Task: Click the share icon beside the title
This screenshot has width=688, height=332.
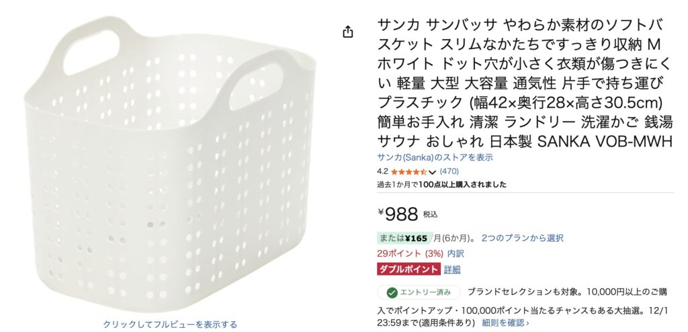Action: point(348,32)
